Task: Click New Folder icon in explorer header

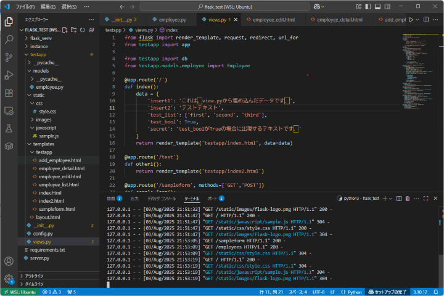Action: [x=73, y=30]
